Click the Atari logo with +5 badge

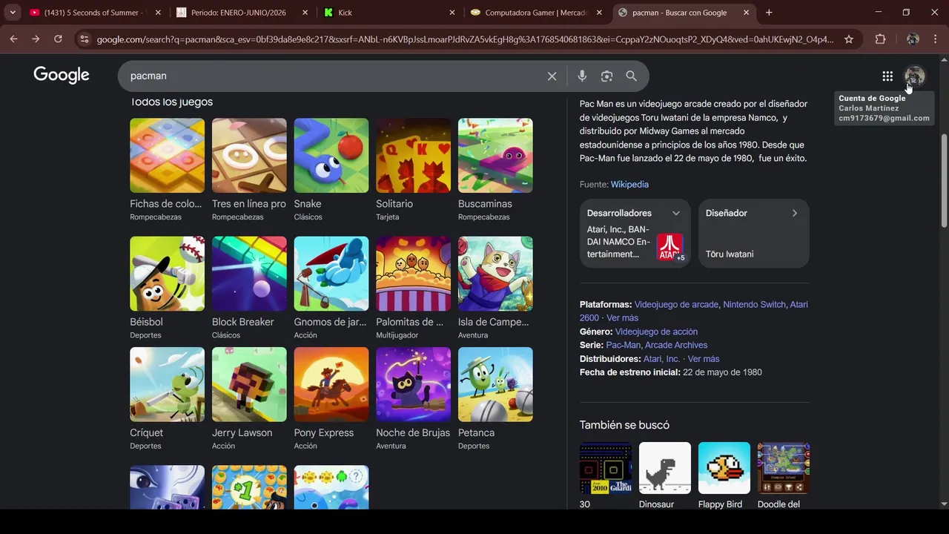670,247
